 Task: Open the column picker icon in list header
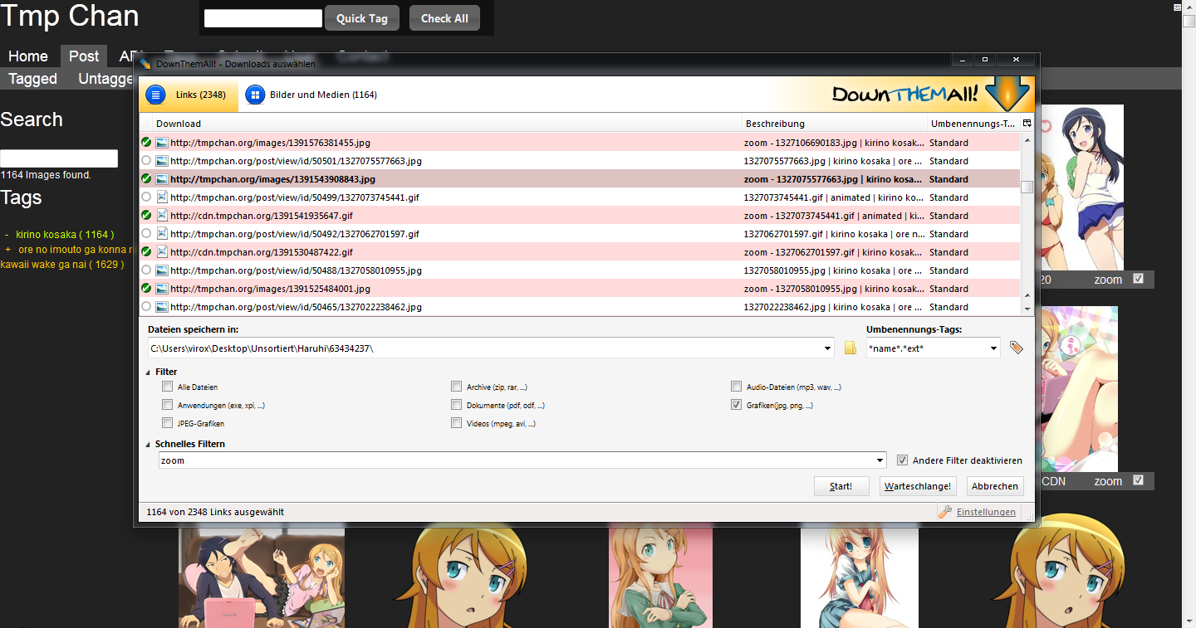pyautogui.click(x=1027, y=124)
